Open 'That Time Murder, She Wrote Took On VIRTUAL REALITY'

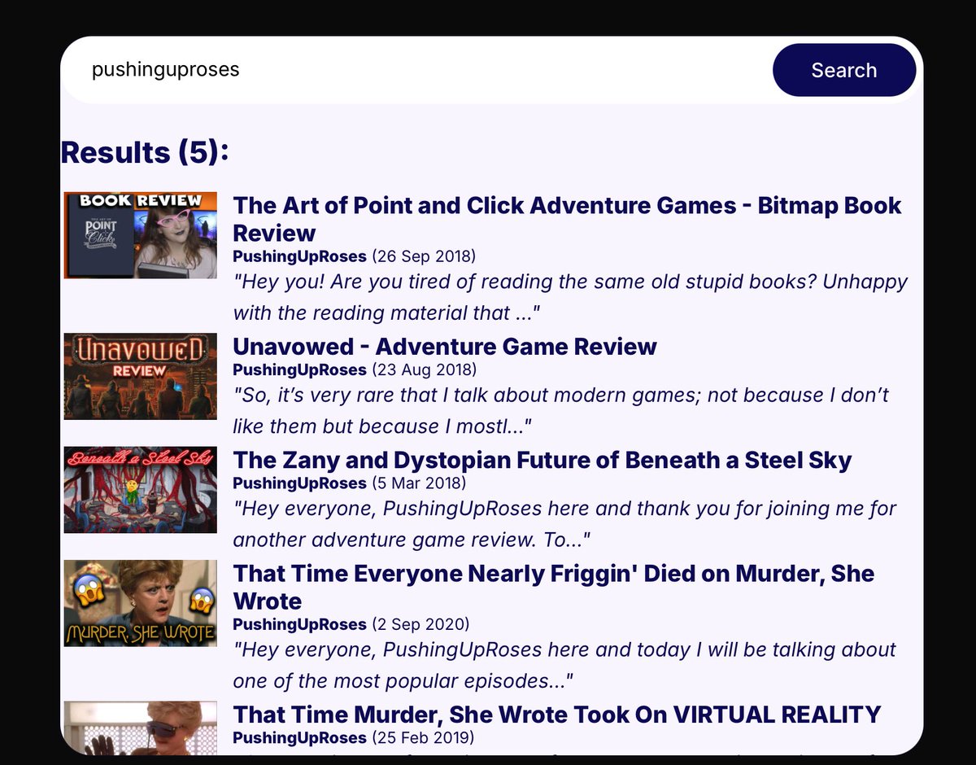click(556, 715)
